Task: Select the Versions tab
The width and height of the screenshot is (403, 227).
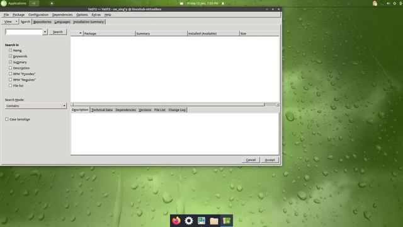Action: tap(145, 110)
